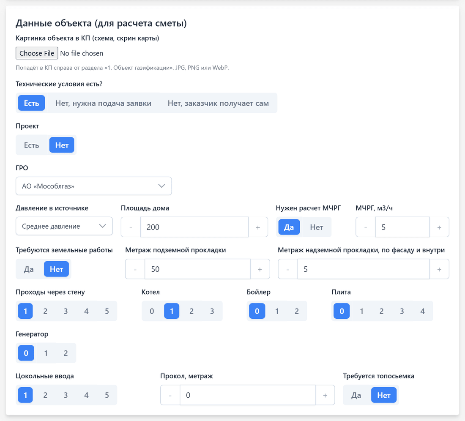Decrease Метраж подземной прокладки with minus
Image resolution: width=465 pixels, height=421 pixels.
point(135,269)
